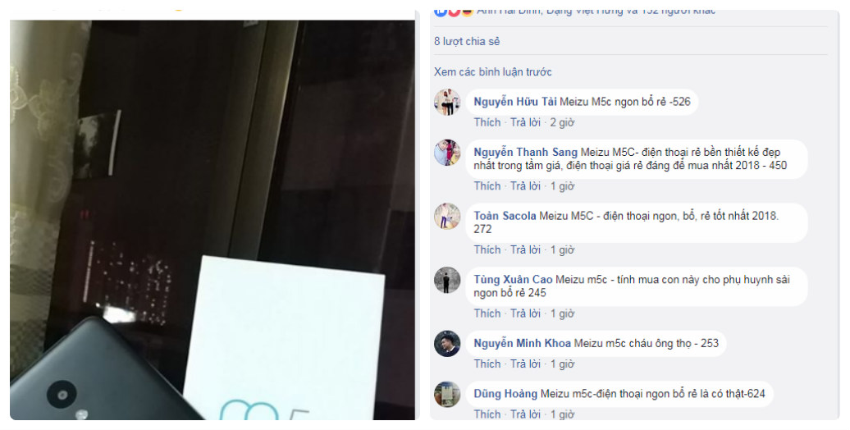Open Nguyễn Thanh Sang's profile avatar

click(x=447, y=153)
